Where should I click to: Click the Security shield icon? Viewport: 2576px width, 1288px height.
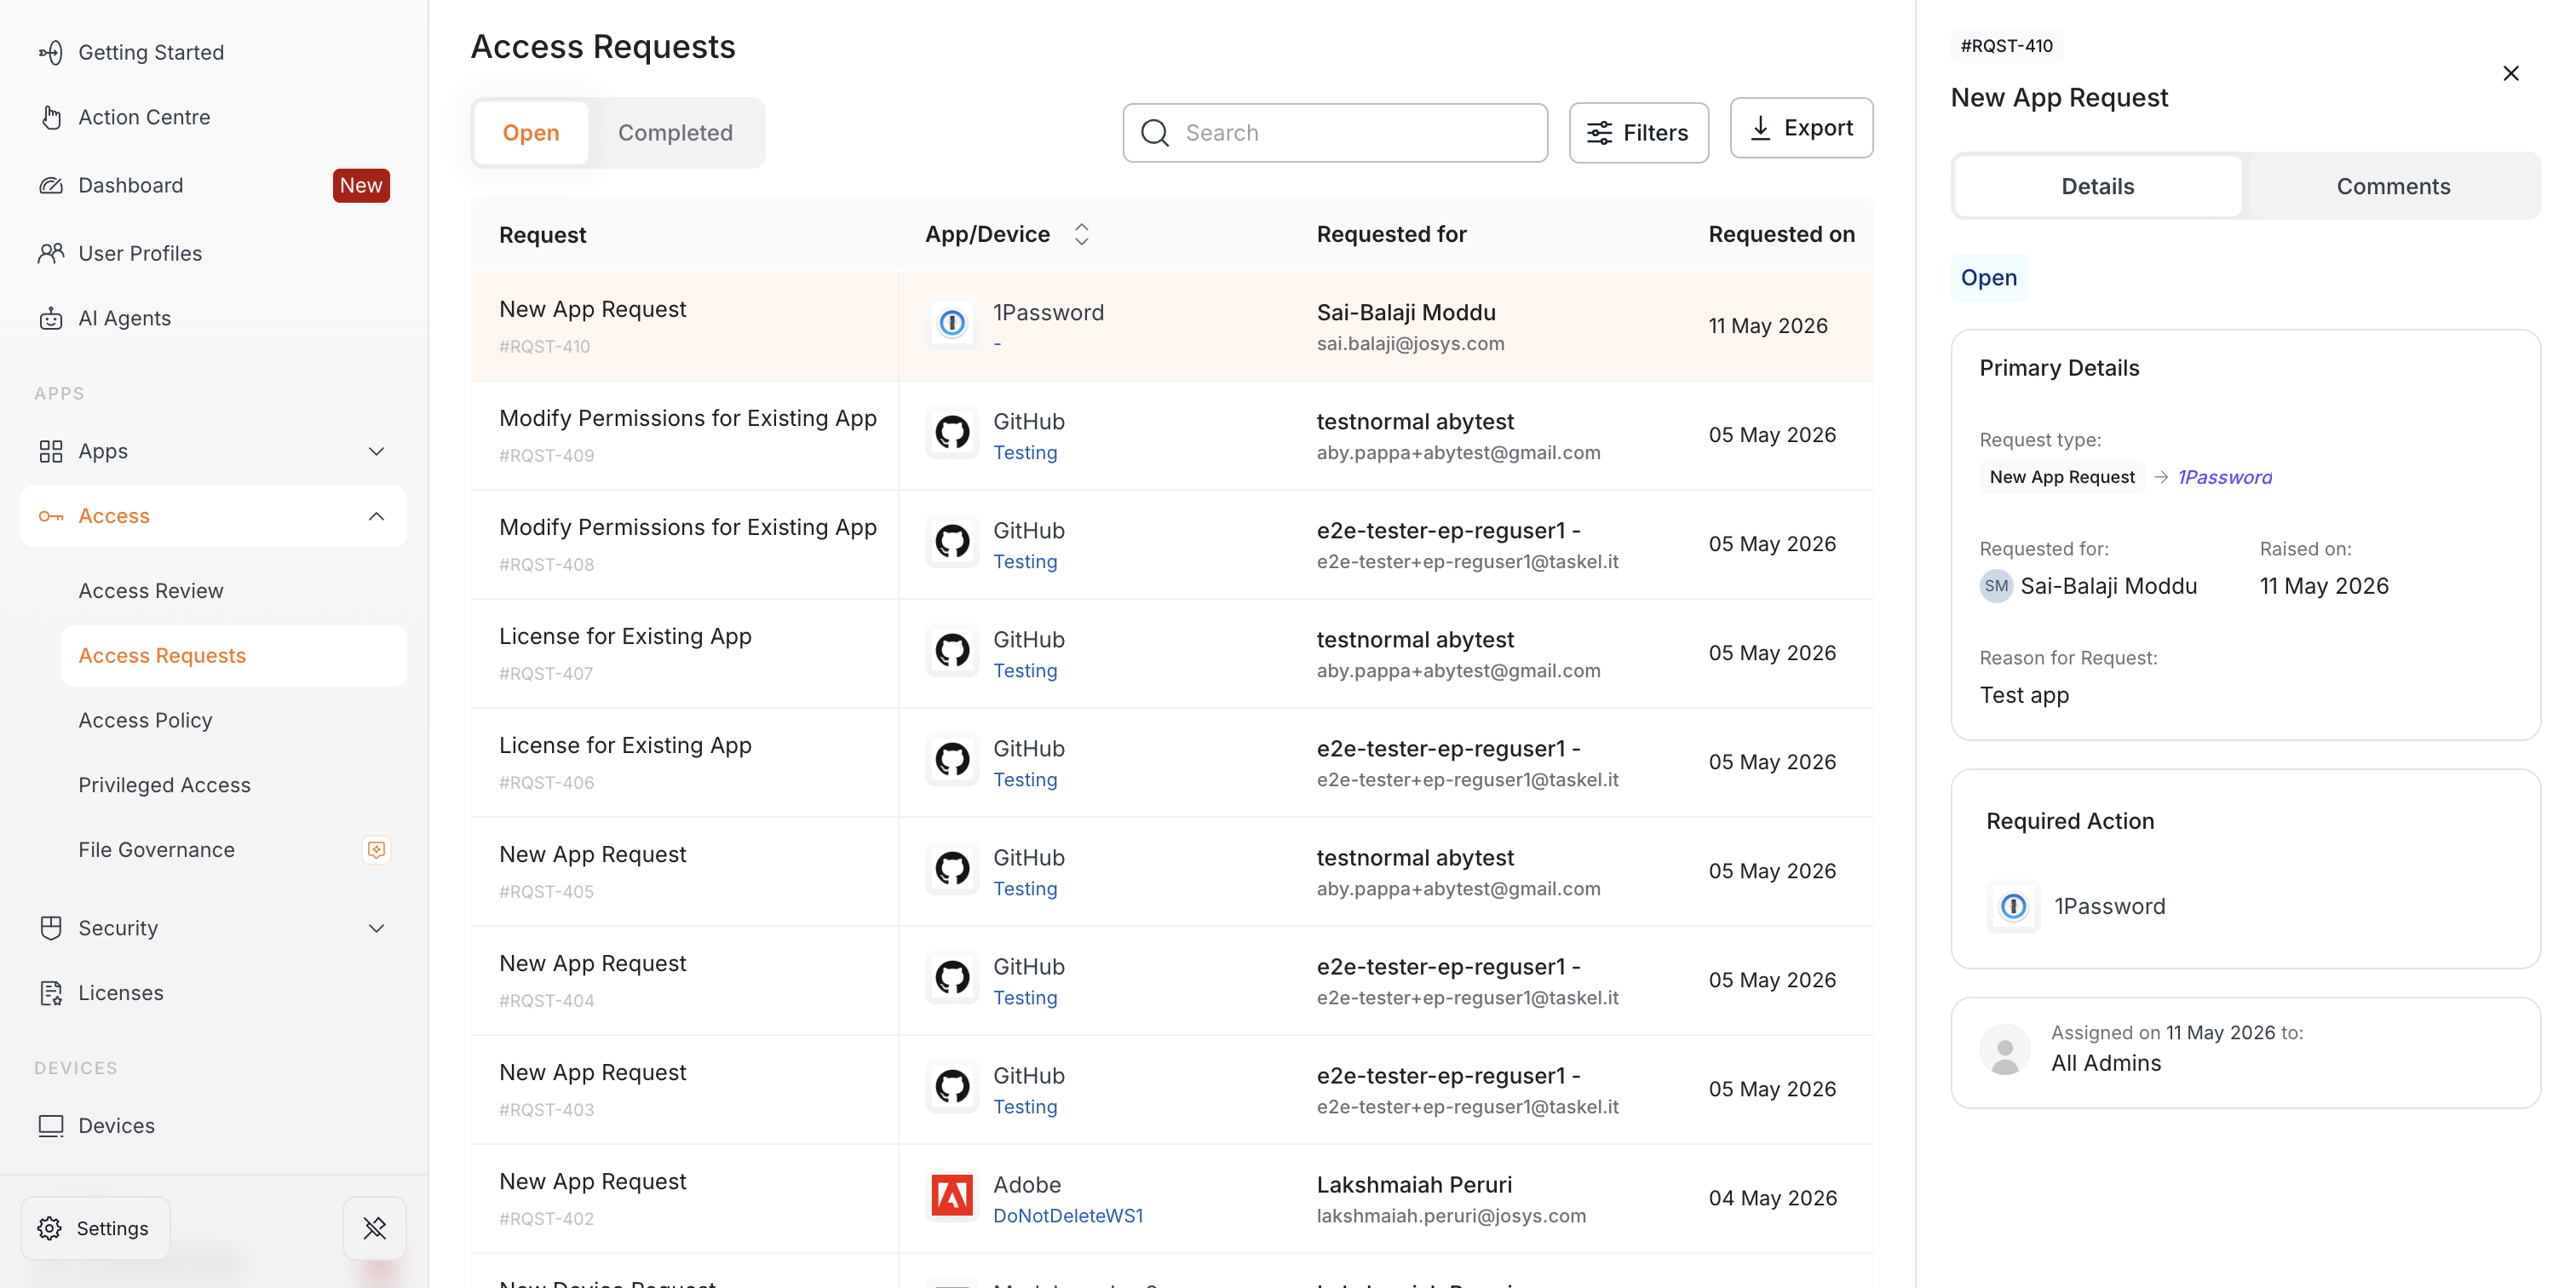click(x=51, y=928)
